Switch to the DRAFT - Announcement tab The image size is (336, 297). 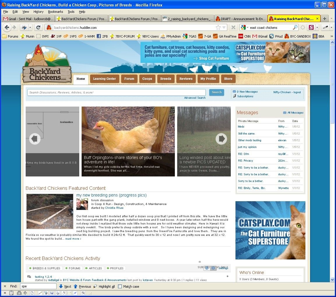[x=241, y=19]
